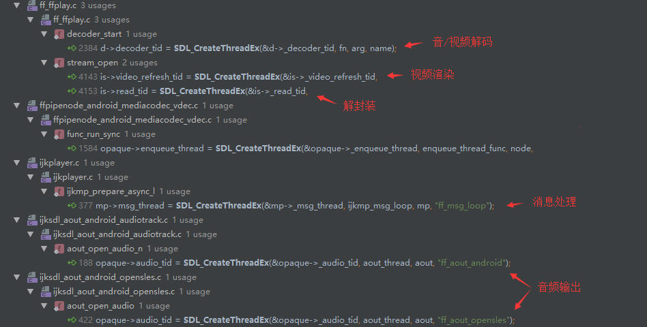Image resolution: width=647 pixels, height=327 pixels.
Task: Collapse the aout_open_audio function node
Action: 44,306
